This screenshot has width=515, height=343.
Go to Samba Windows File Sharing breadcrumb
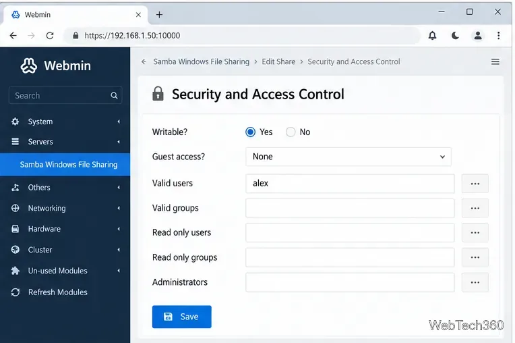(x=202, y=61)
